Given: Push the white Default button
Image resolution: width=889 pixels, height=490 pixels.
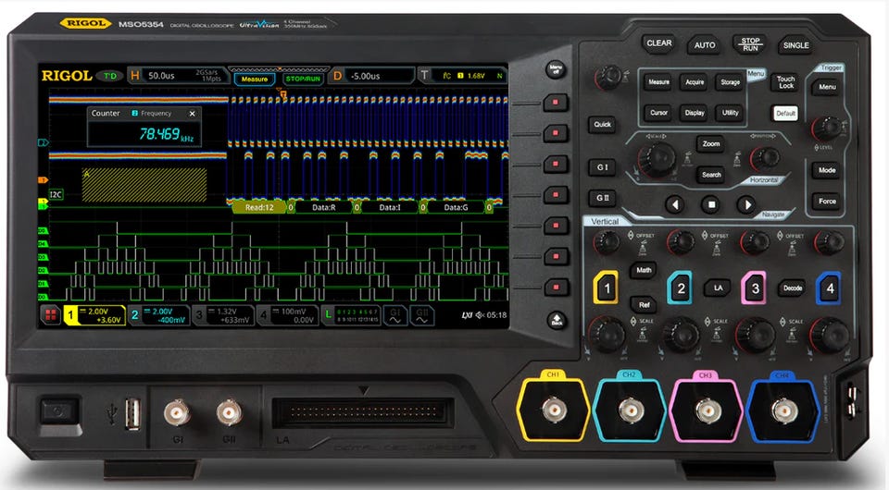Looking at the screenshot, I should [x=786, y=113].
